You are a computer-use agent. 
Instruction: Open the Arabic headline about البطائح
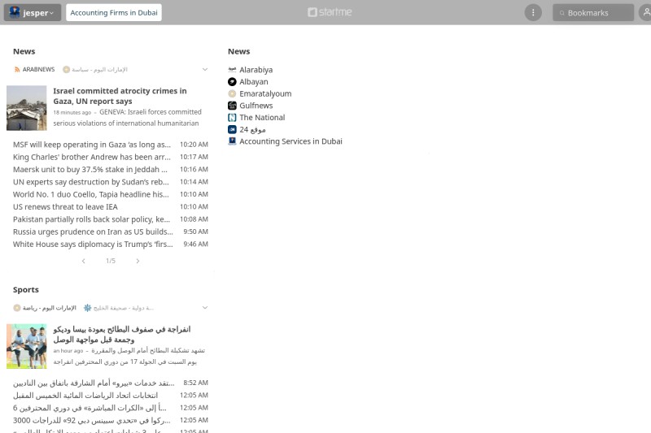(121, 335)
